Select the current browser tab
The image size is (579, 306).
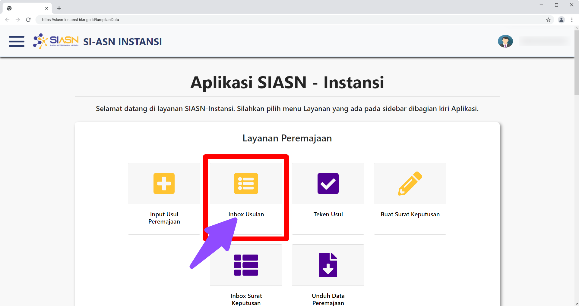(x=27, y=8)
